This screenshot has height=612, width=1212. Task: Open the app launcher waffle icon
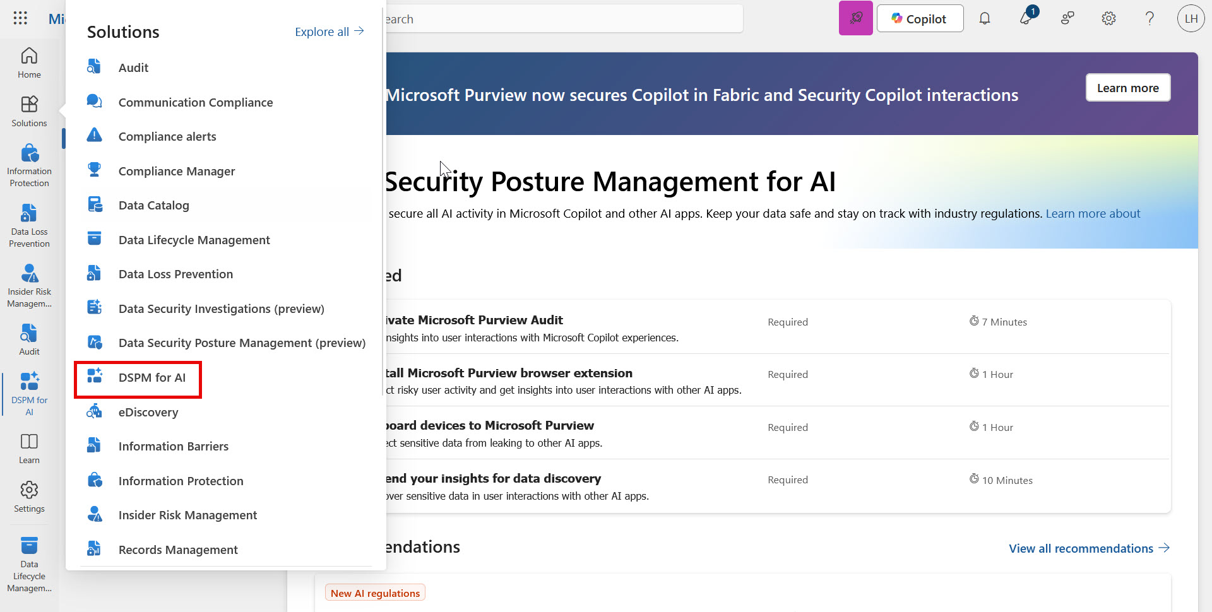pos(20,18)
